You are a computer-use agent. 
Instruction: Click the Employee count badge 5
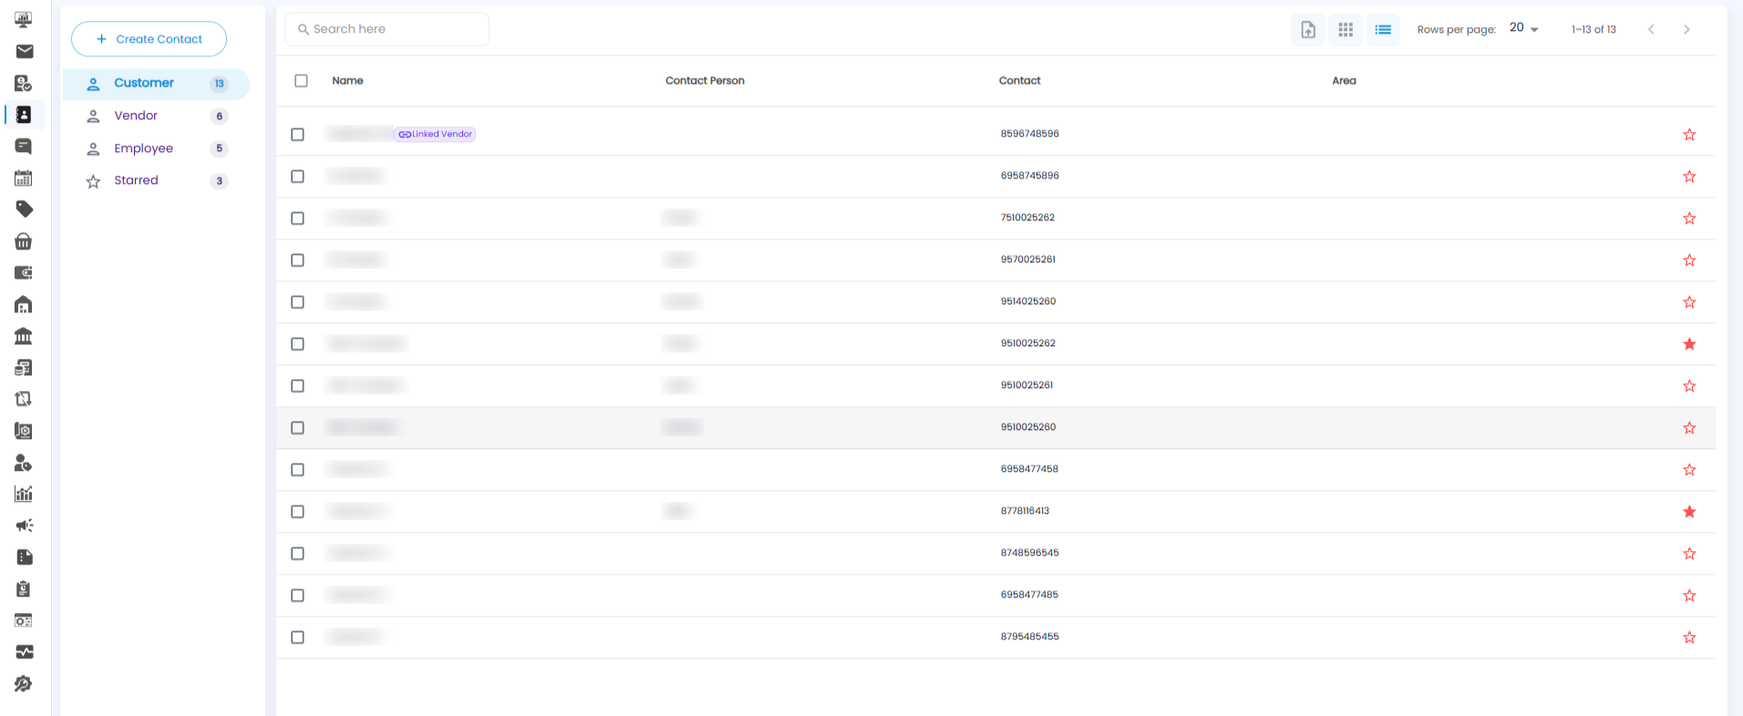tap(219, 148)
